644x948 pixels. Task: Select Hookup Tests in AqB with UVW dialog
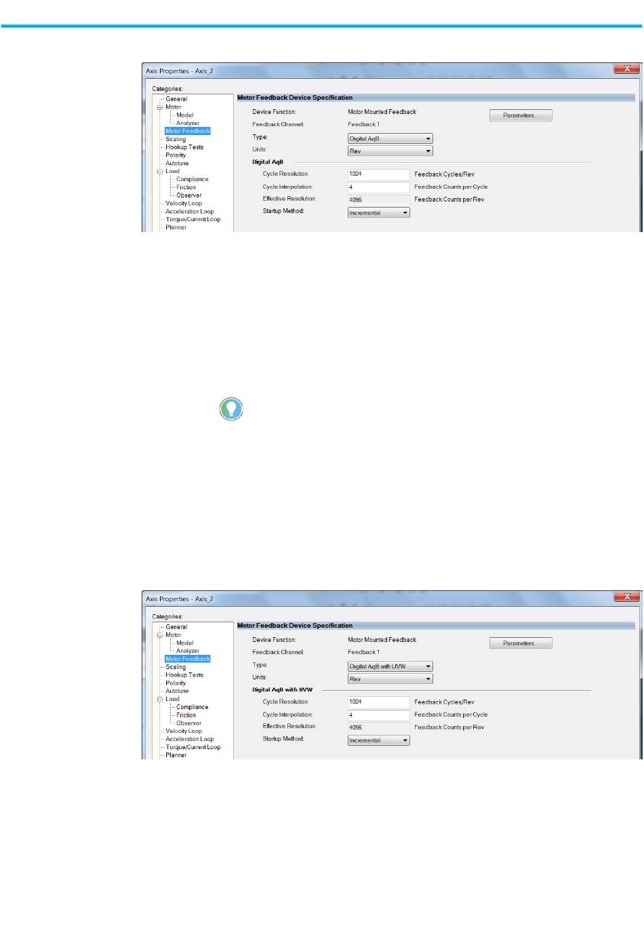click(184, 675)
